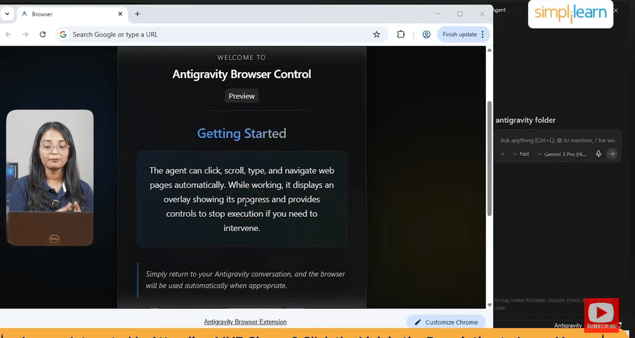Bookmark the page with the star icon
Screen dimensions: 635x338
(x=377, y=34)
